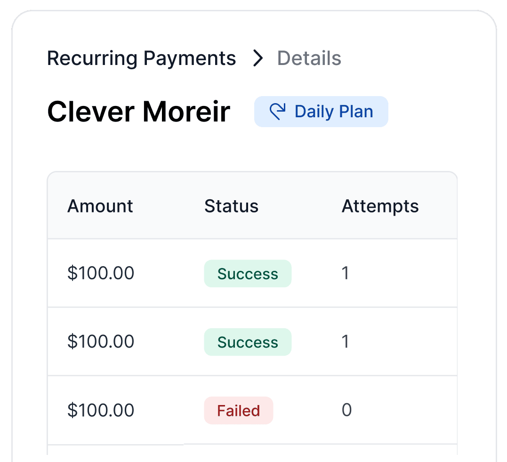The width and height of the screenshot is (507, 462).
Task: Click the chevron between Recurring Payments and Details
Action: coord(258,58)
